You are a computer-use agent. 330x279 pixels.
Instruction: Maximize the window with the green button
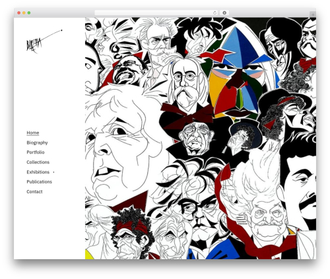pos(29,13)
